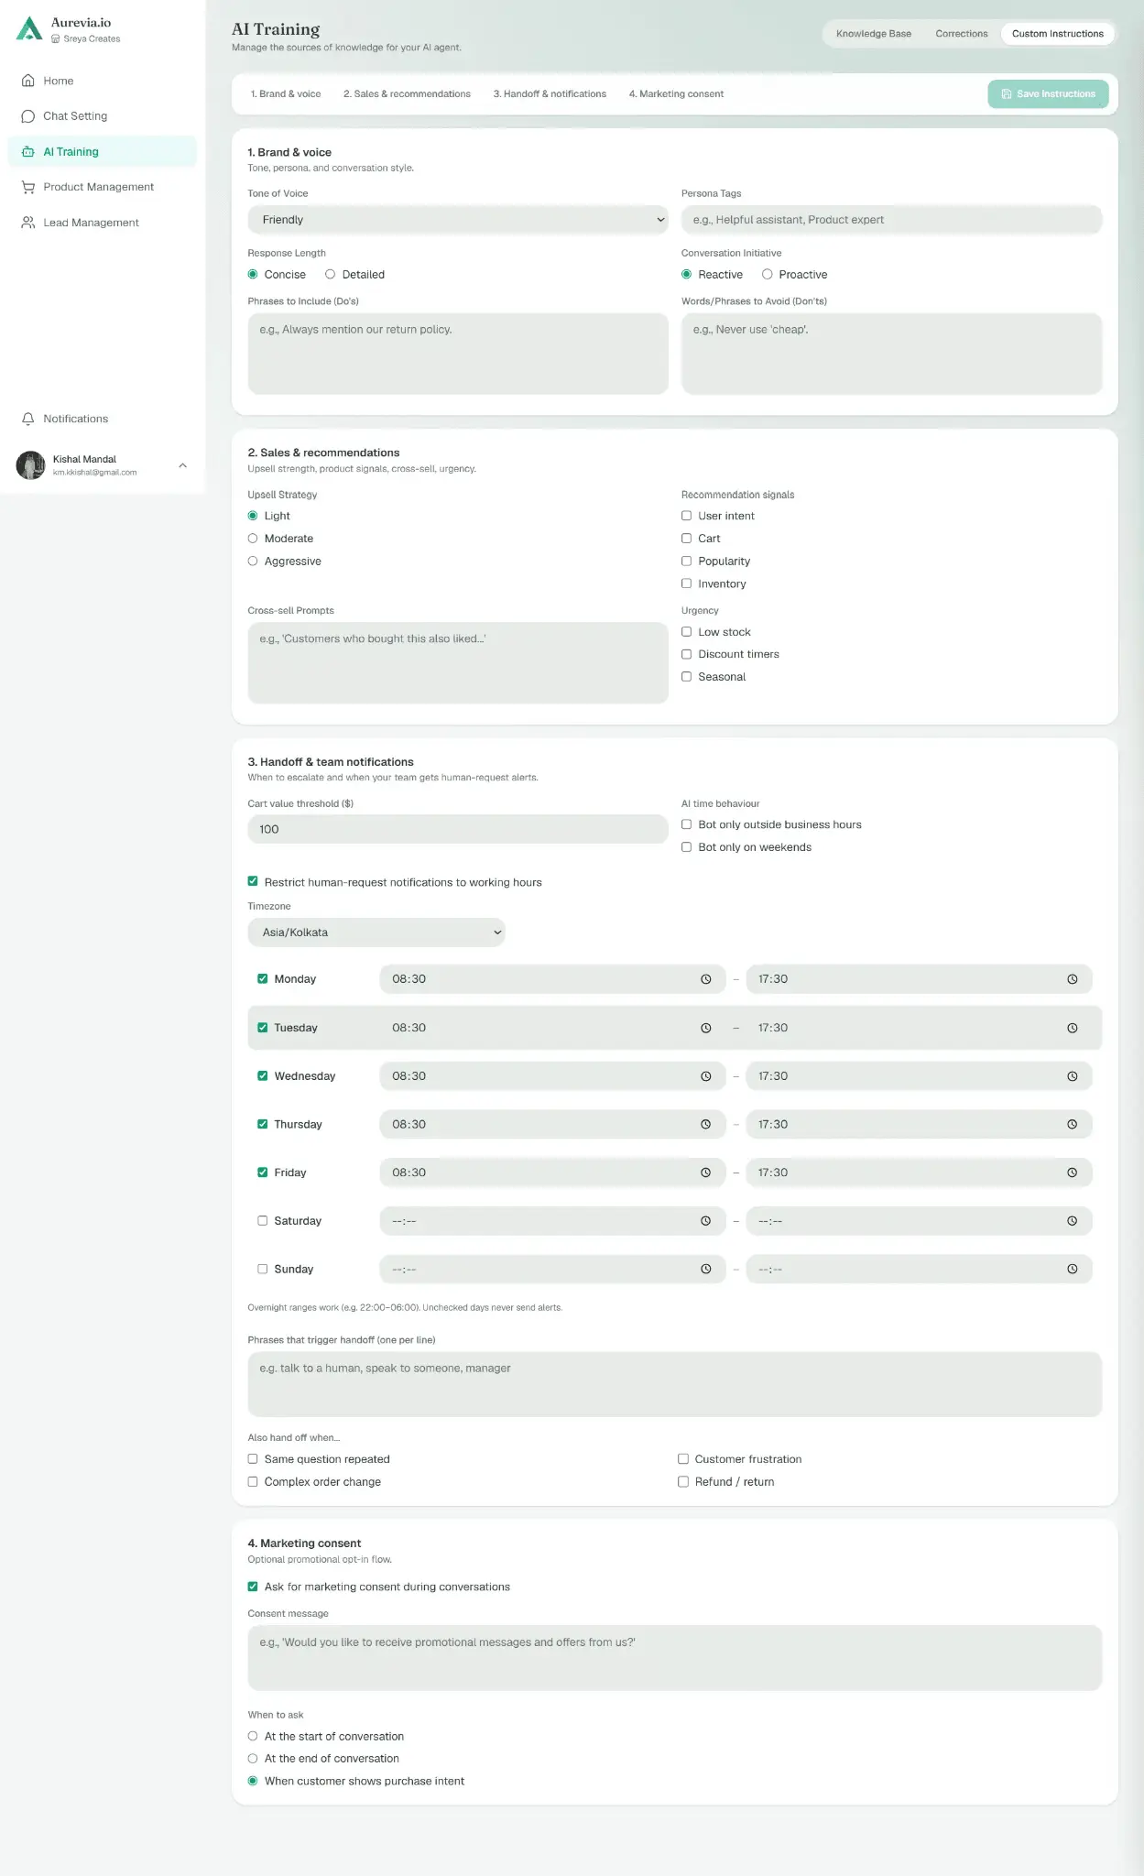Expand the Kishal Mandal account menu chevron

click(x=182, y=465)
